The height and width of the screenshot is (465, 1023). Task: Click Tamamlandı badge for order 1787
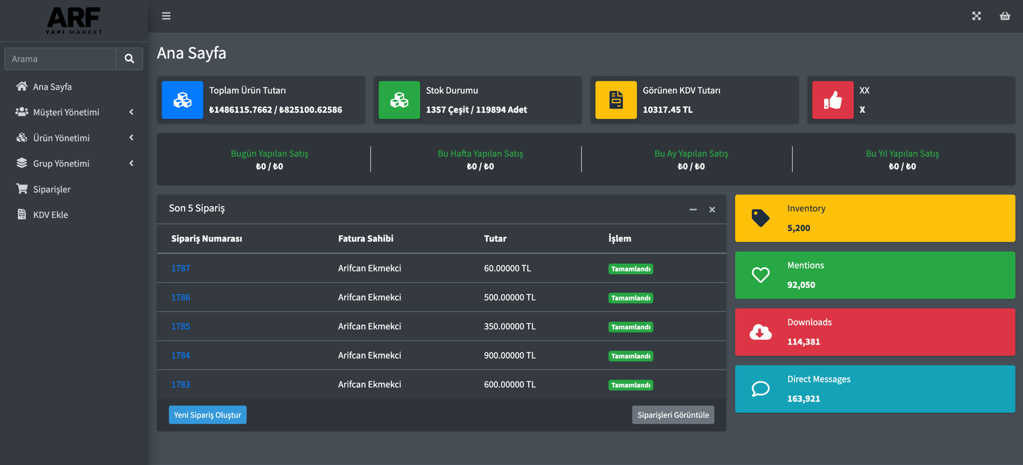point(631,269)
